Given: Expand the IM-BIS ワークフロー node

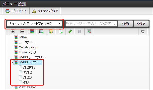Looking at the screenshot, I should 13,57.
